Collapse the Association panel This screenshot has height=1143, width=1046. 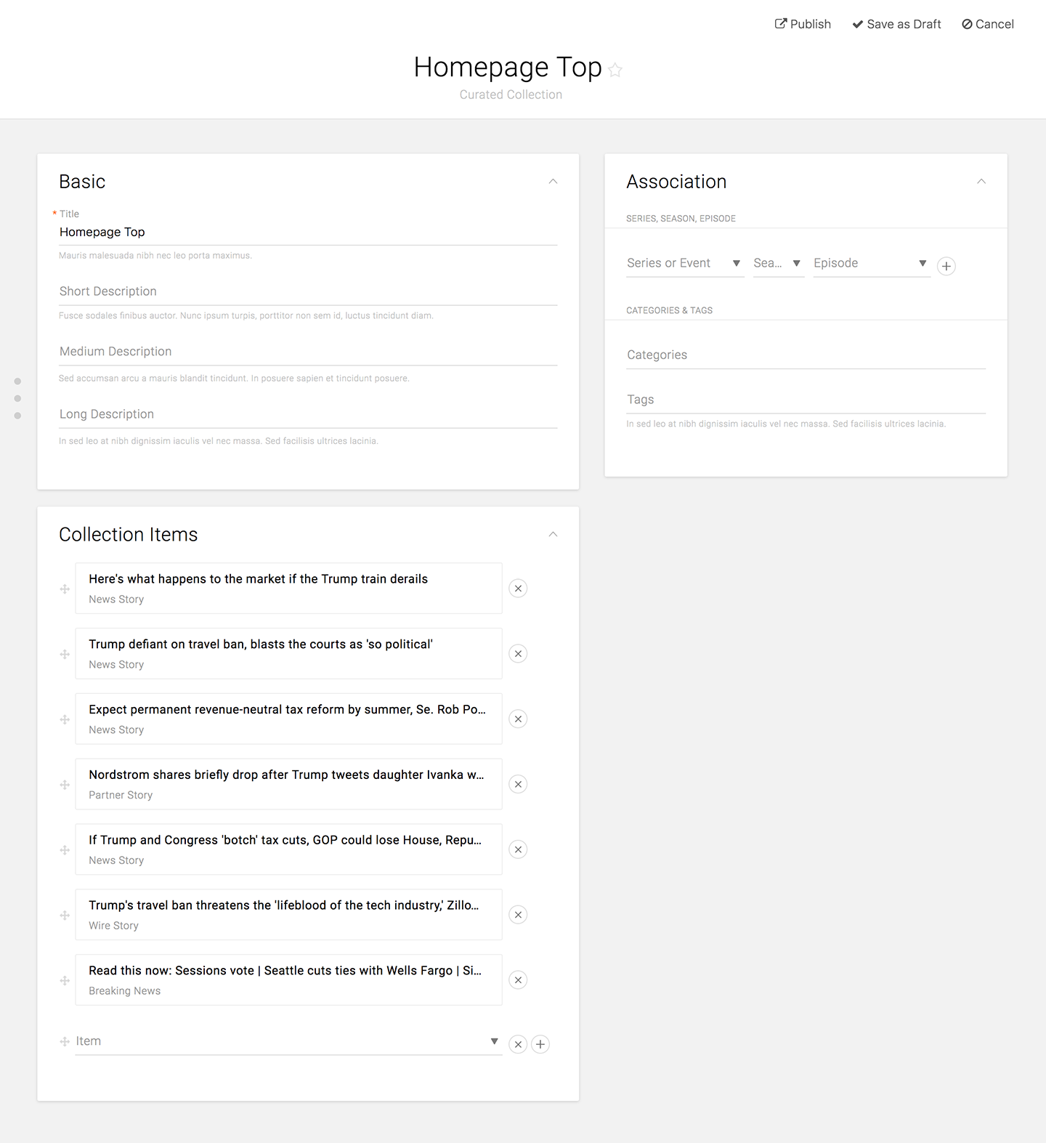coord(981,182)
